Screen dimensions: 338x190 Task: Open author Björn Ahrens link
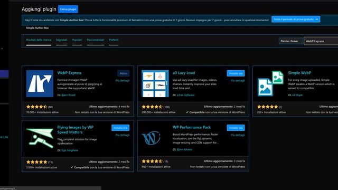coord(184,149)
